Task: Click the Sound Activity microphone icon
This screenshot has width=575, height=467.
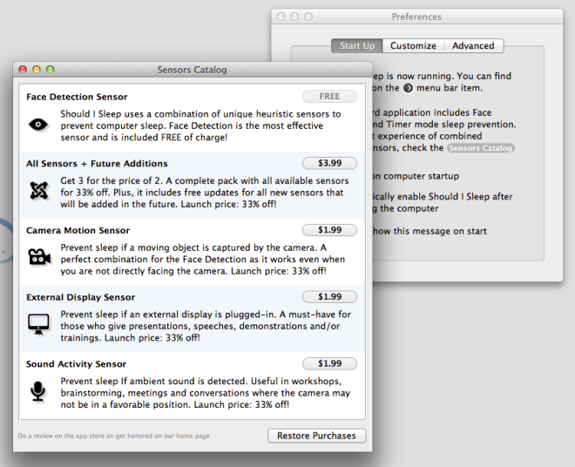Action: click(37, 391)
